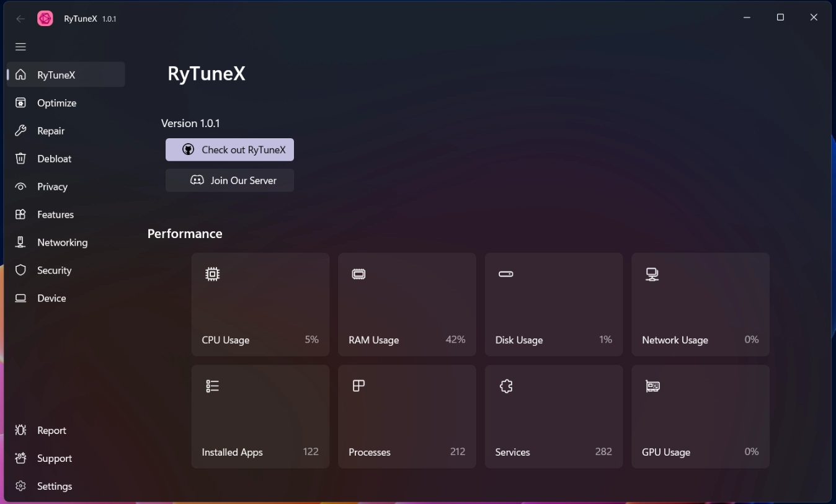Open the Security section

click(x=65, y=270)
